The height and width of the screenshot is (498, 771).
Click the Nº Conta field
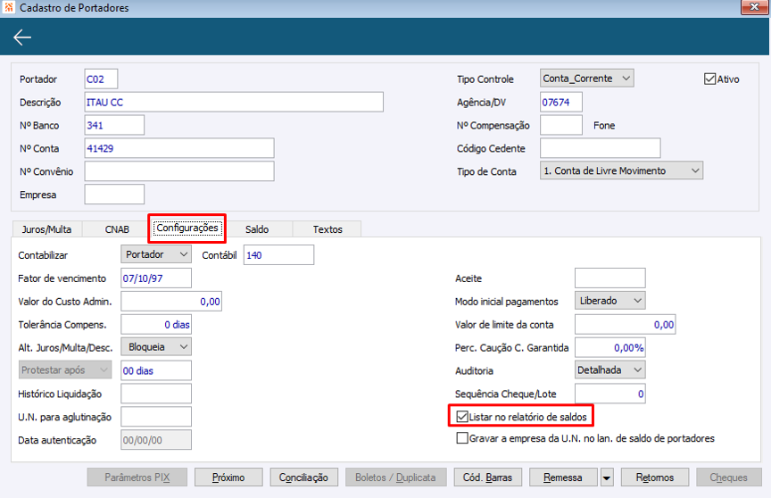click(x=179, y=148)
